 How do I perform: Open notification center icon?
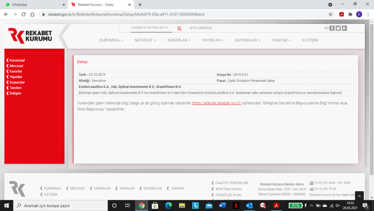[366, 205]
